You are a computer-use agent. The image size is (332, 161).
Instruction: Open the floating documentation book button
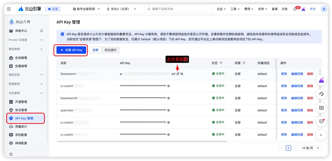[321, 108]
